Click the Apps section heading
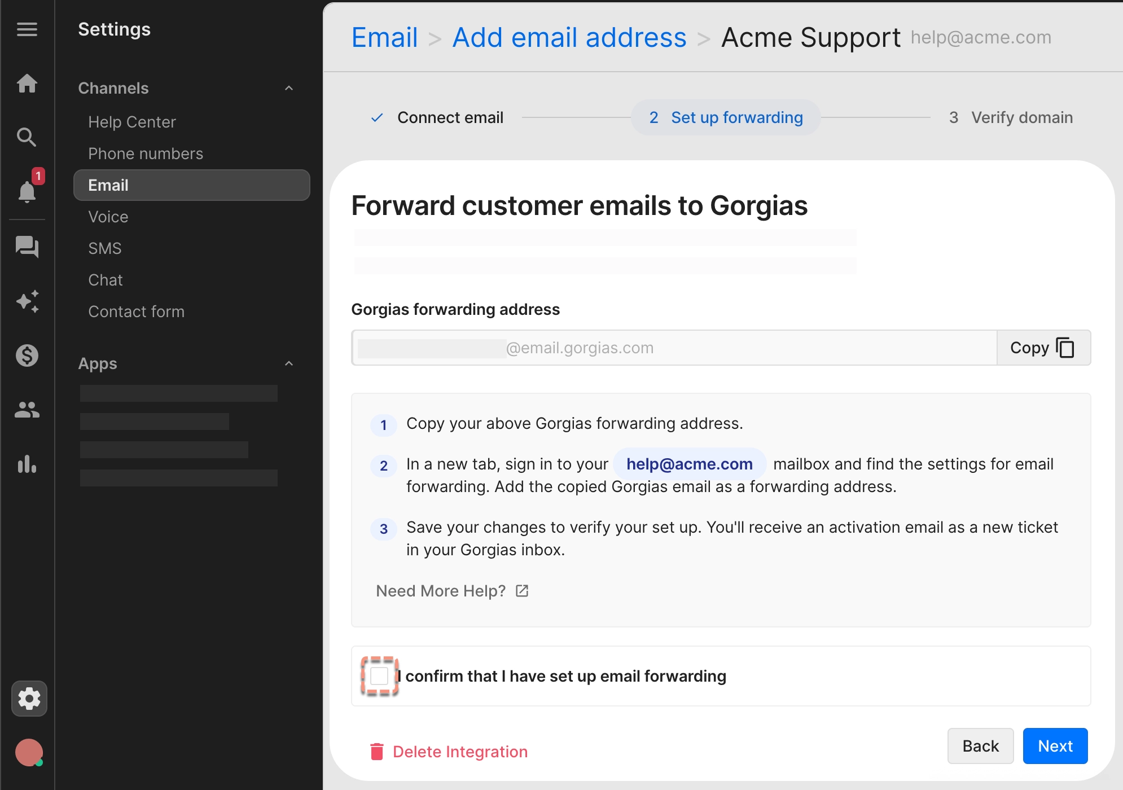1123x790 pixels. [98, 363]
